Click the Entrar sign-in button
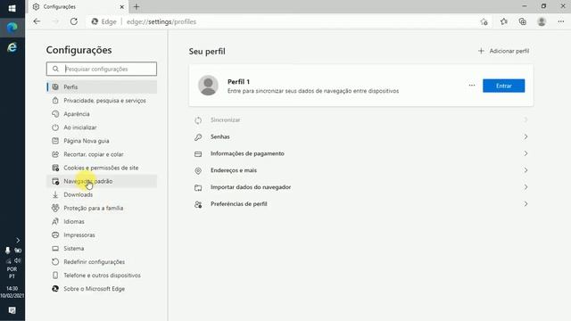The width and height of the screenshot is (571, 321). pos(503,86)
